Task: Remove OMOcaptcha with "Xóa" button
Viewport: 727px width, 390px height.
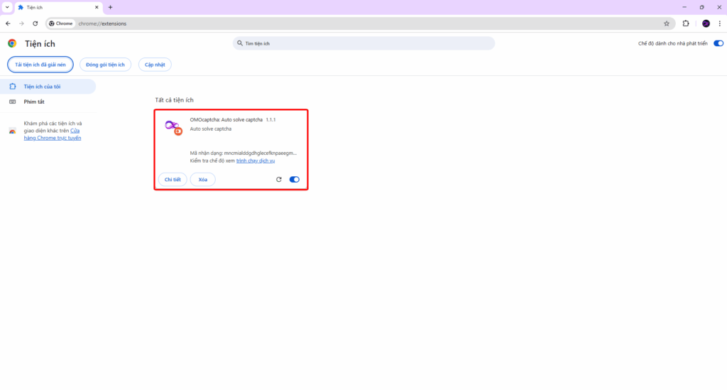Action: click(202, 180)
